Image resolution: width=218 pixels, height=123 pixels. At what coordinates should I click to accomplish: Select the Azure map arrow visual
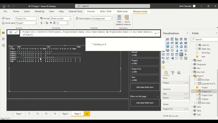click(177, 51)
